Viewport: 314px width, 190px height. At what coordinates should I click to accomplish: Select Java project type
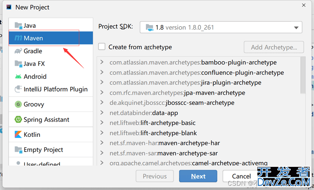tap(51, 26)
